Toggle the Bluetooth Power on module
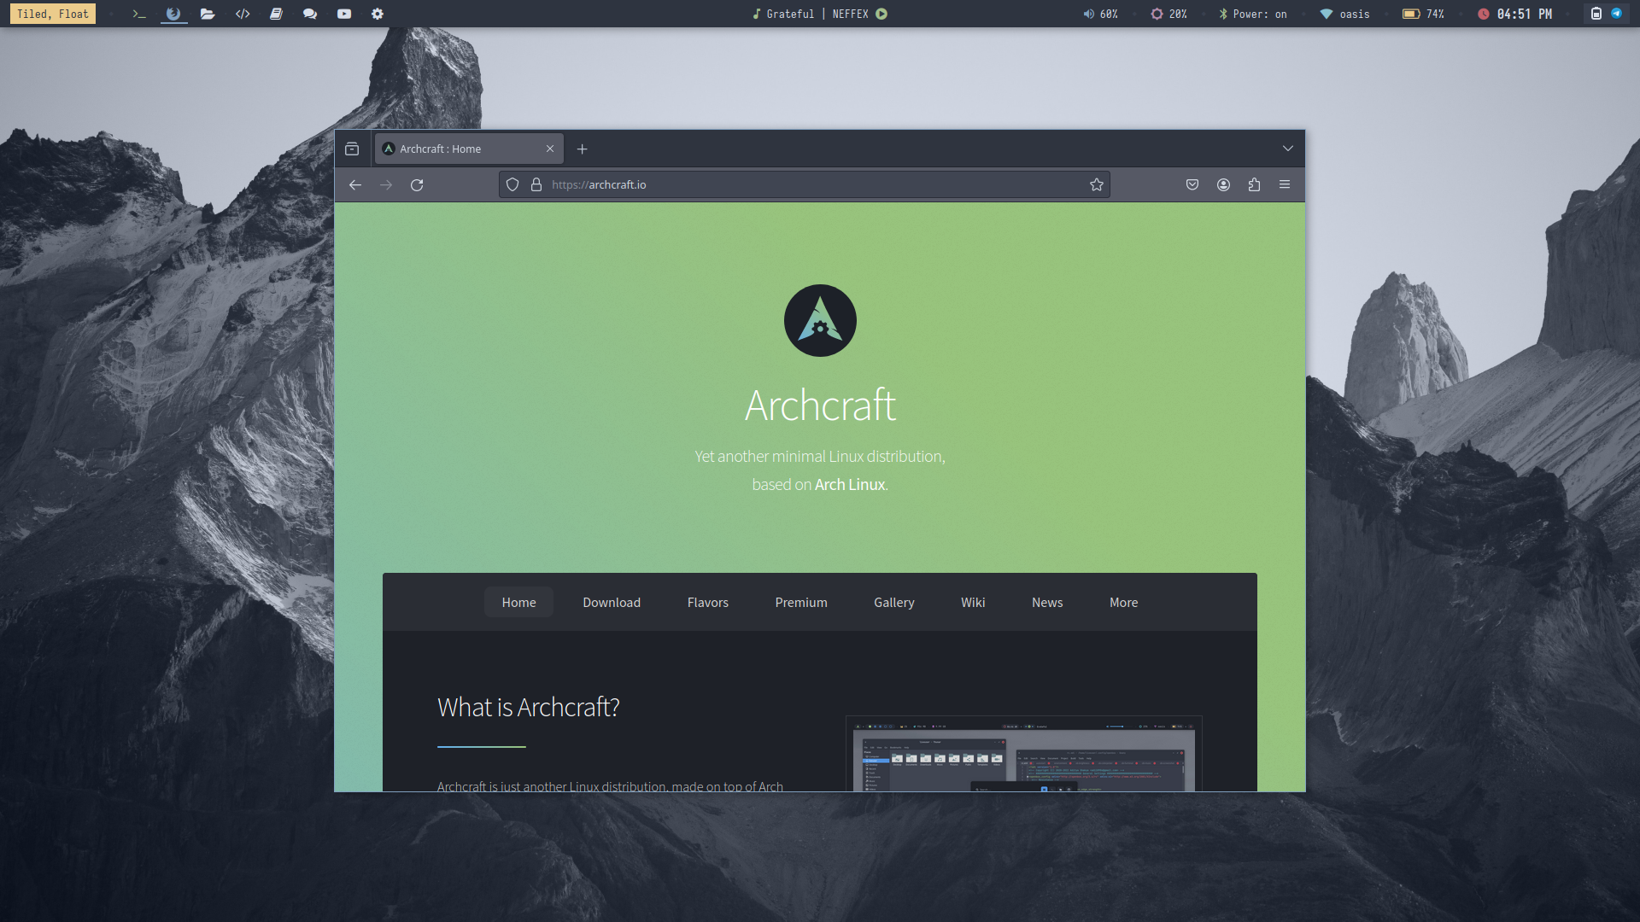This screenshot has height=922, width=1640. pyautogui.click(x=1252, y=14)
